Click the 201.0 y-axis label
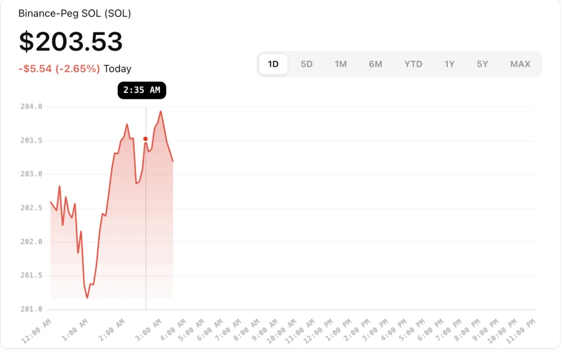Image resolution: width=562 pixels, height=352 pixels. [31, 309]
